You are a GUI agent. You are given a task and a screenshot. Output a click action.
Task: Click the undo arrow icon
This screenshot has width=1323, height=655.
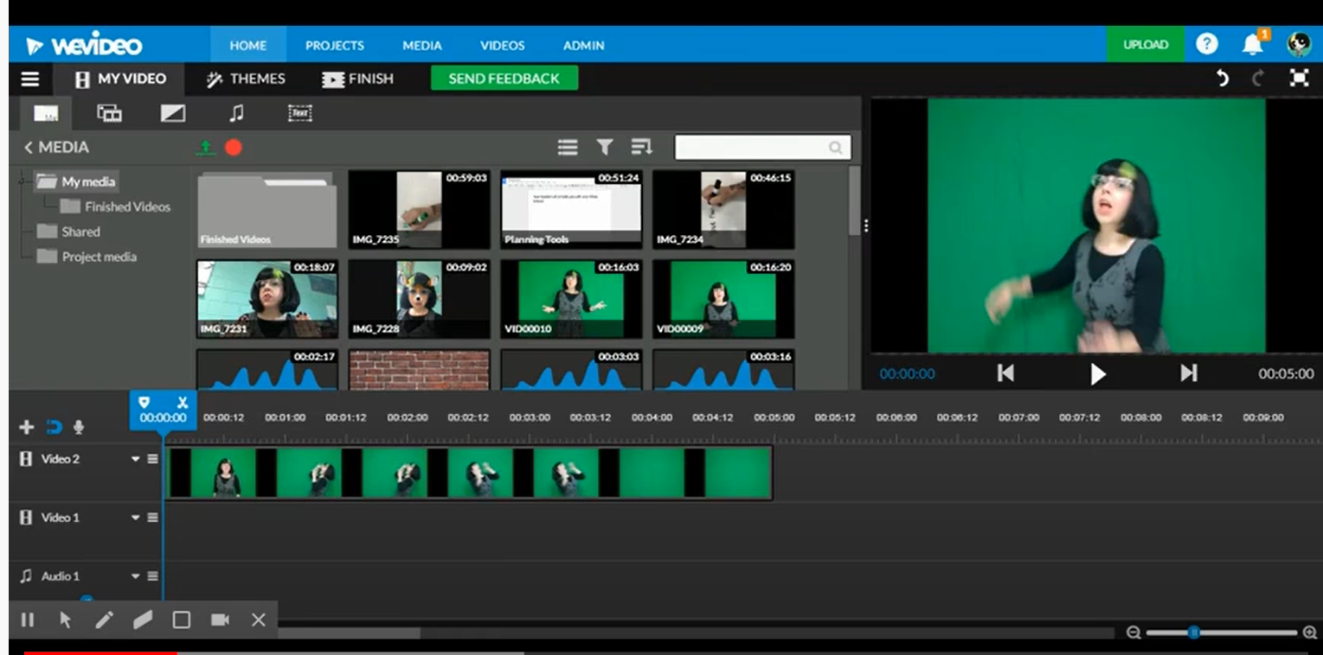coord(1223,79)
